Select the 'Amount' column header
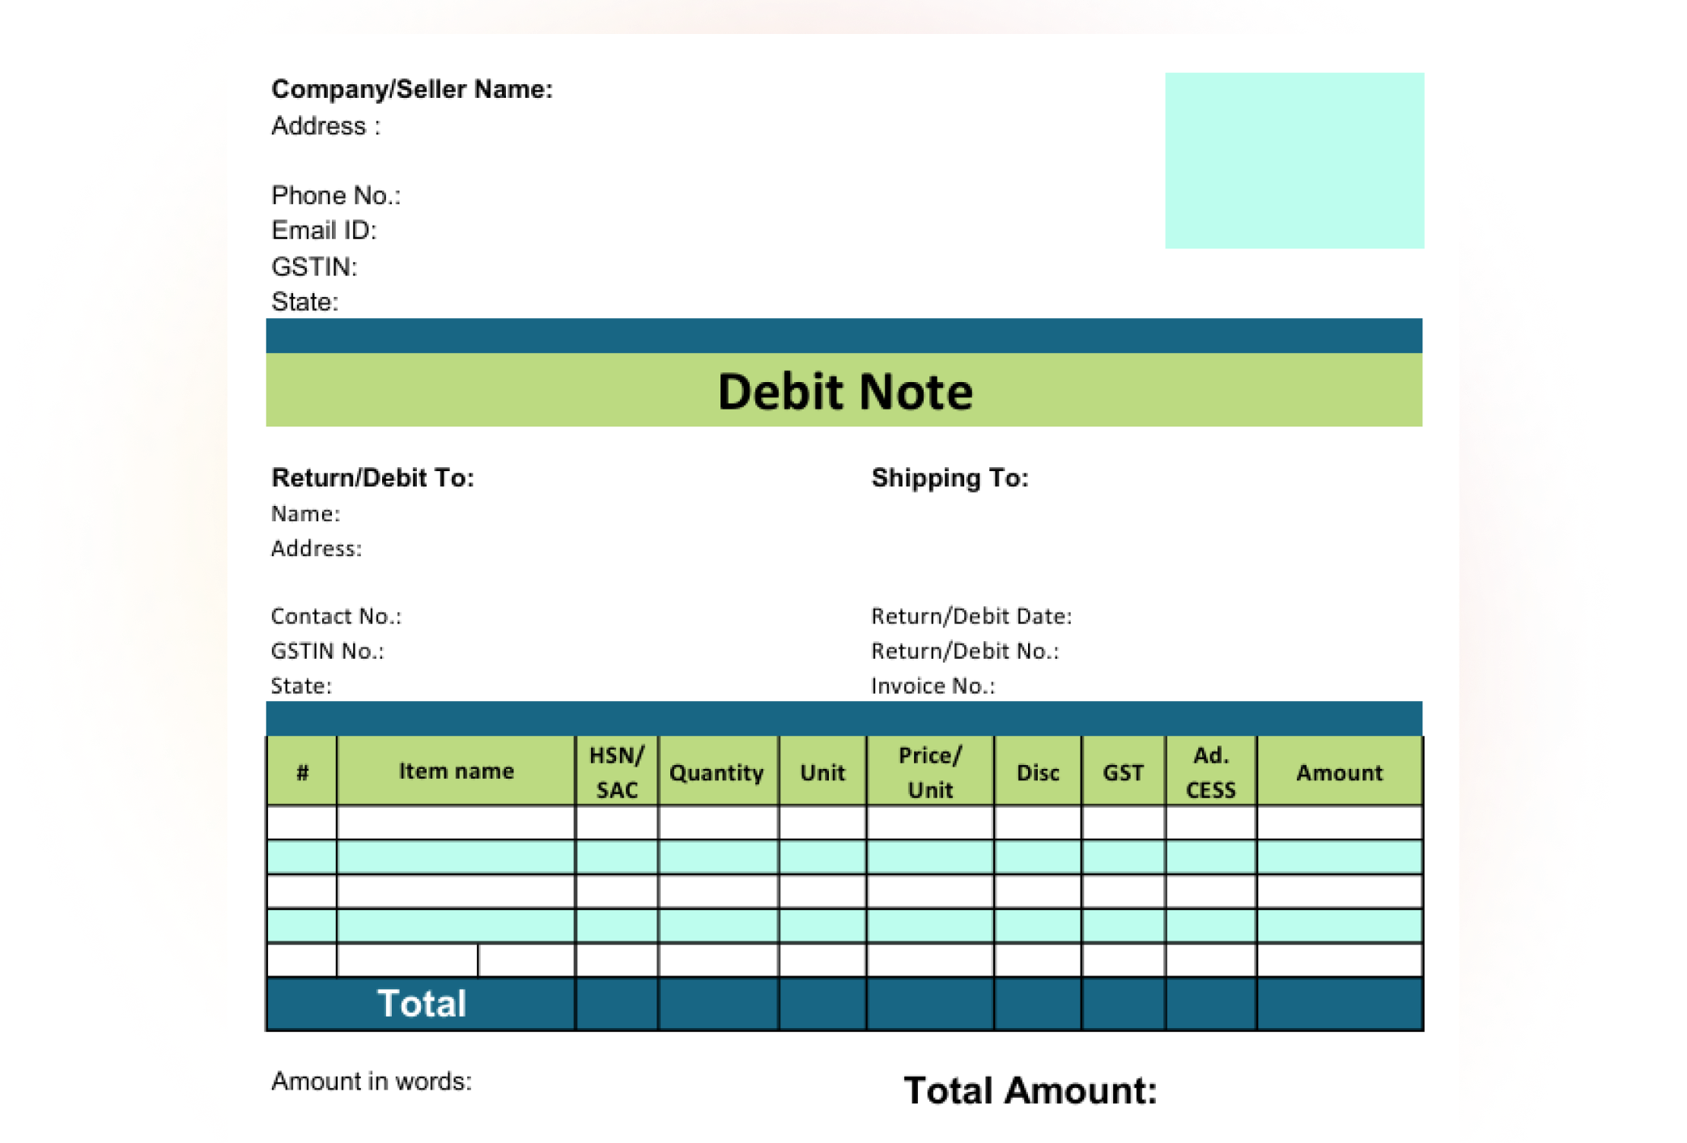1687x1143 pixels. pyautogui.click(x=1339, y=771)
